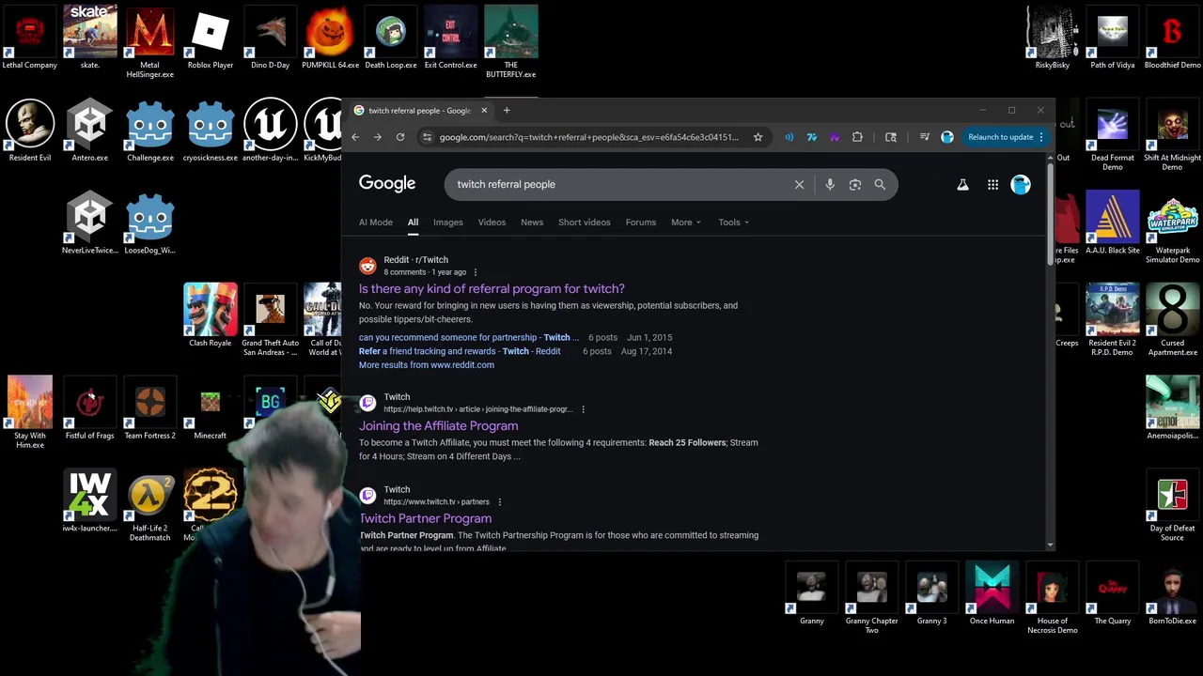Launch Half-Life 2 Deathmatch icon
Image resolution: width=1203 pixels, height=676 pixels.
(150, 504)
